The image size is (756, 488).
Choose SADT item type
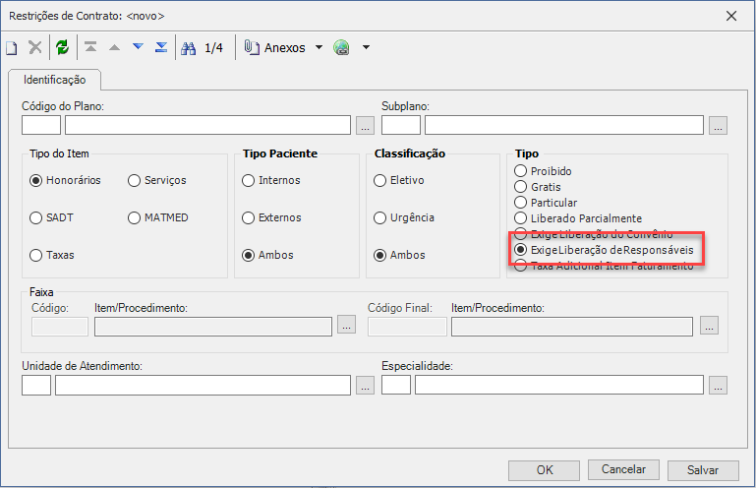(x=51, y=217)
